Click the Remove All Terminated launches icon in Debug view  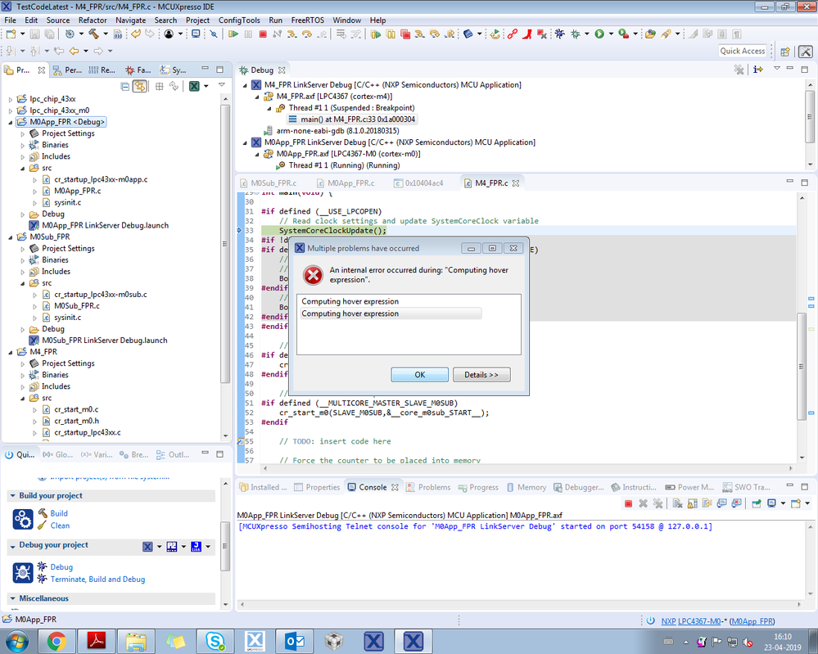pos(739,70)
